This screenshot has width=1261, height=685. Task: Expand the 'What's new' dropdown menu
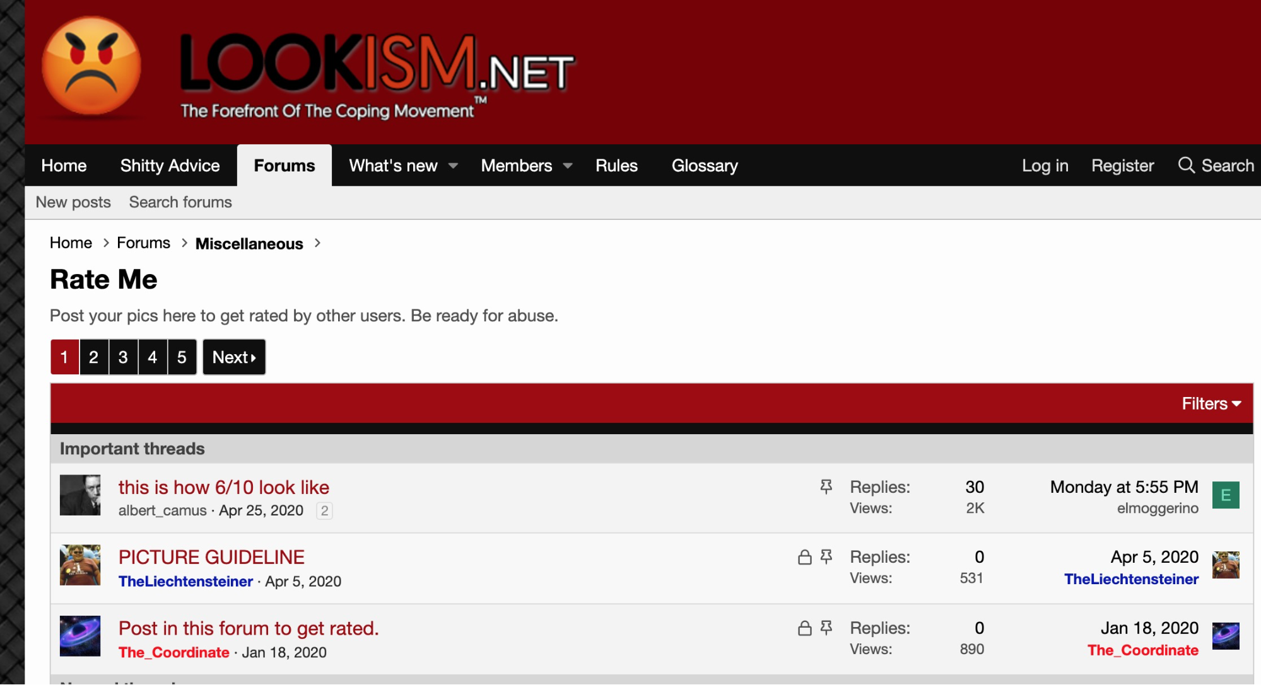[454, 164]
